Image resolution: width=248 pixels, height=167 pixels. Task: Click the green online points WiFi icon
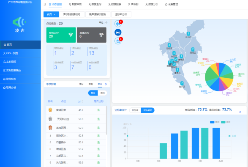(71, 35)
